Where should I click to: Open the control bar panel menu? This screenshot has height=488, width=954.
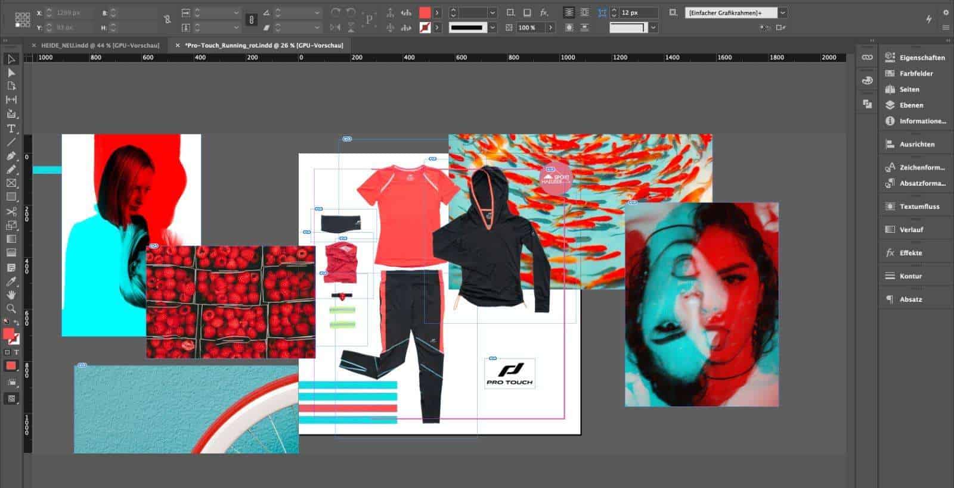tap(946, 27)
